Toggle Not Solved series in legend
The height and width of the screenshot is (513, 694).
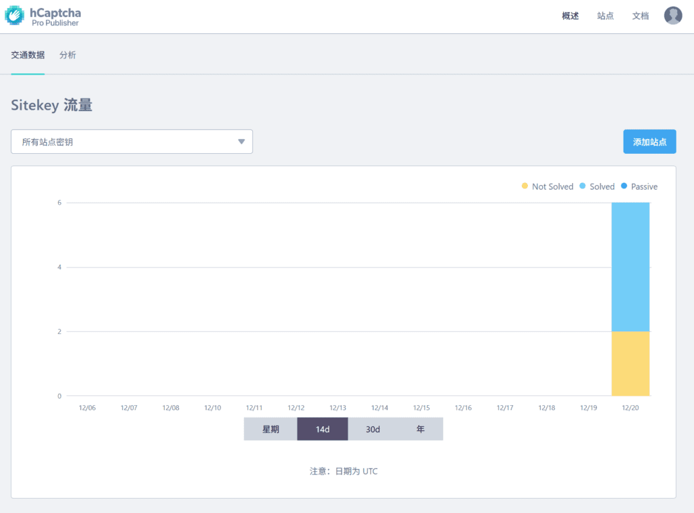552,186
